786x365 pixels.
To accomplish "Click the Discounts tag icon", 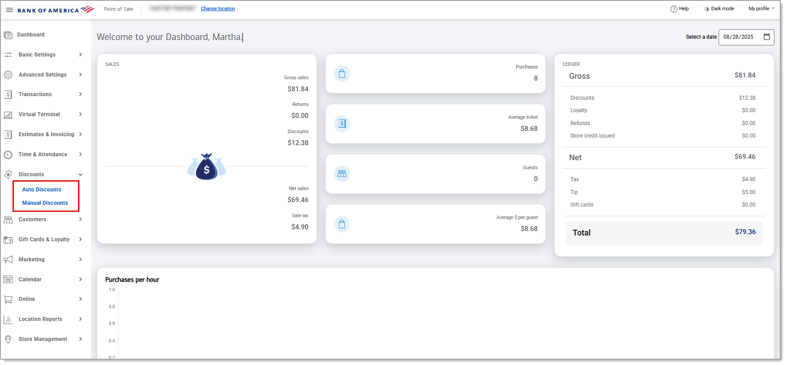I will [8, 174].
